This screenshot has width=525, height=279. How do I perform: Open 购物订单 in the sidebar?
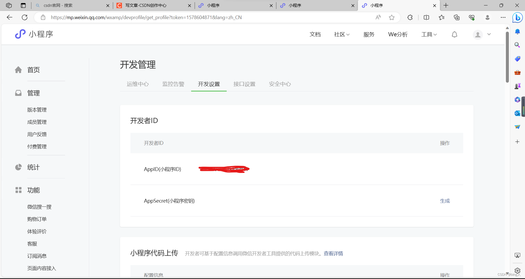tap(37, 219)
